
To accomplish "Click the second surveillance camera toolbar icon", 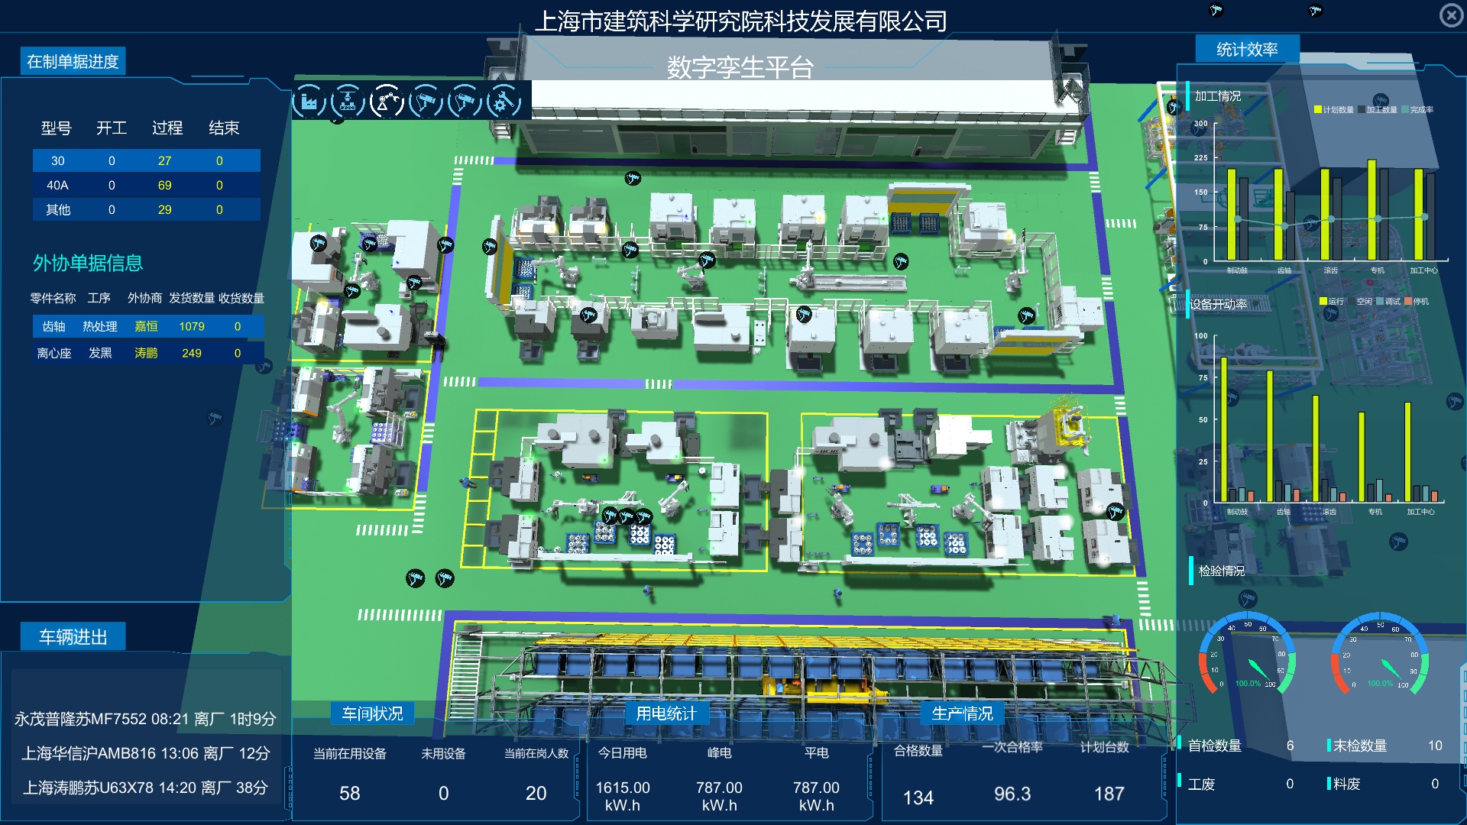I will tap(465, 102).
